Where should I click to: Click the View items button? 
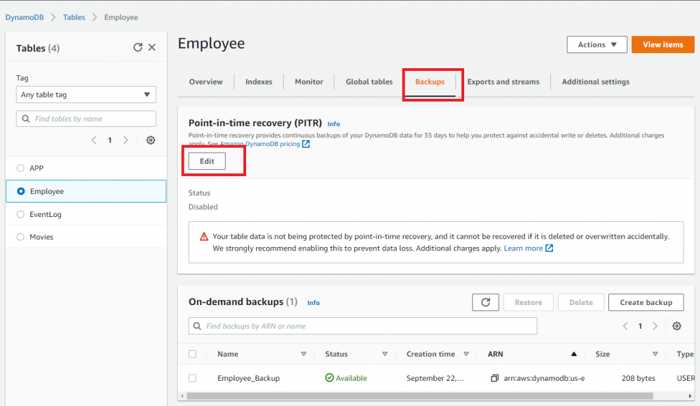(663, 44)
